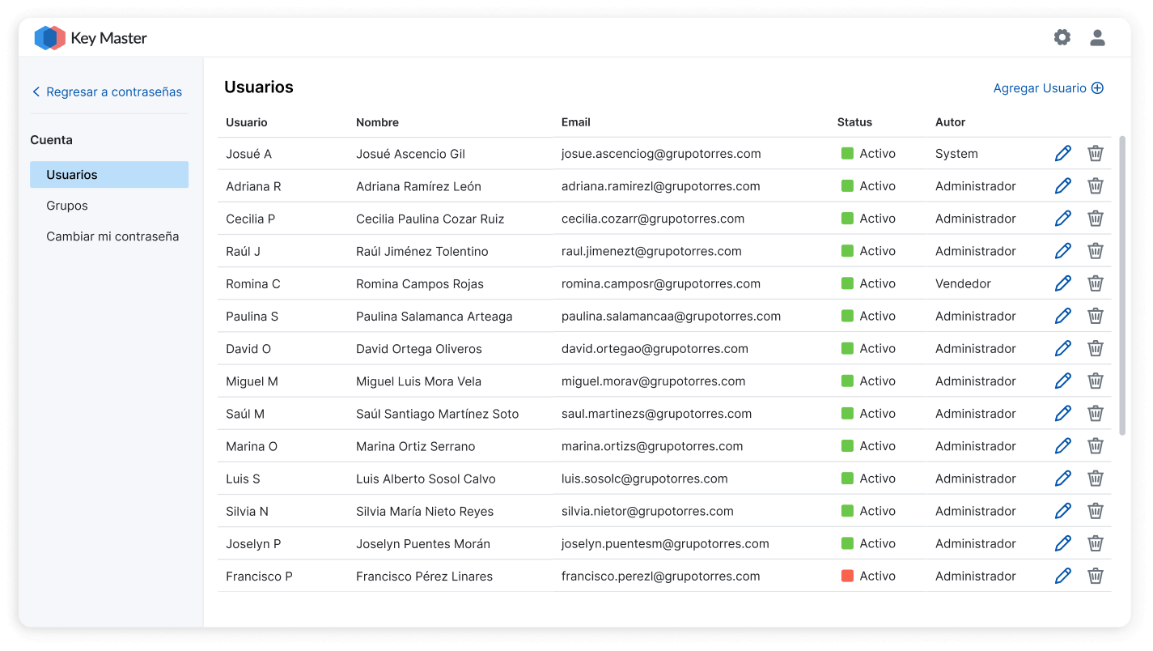Image resolution: width=1153 pixels, height=651 pixels.
Task: Click the Email column header
Action: (x=575, y=122)
